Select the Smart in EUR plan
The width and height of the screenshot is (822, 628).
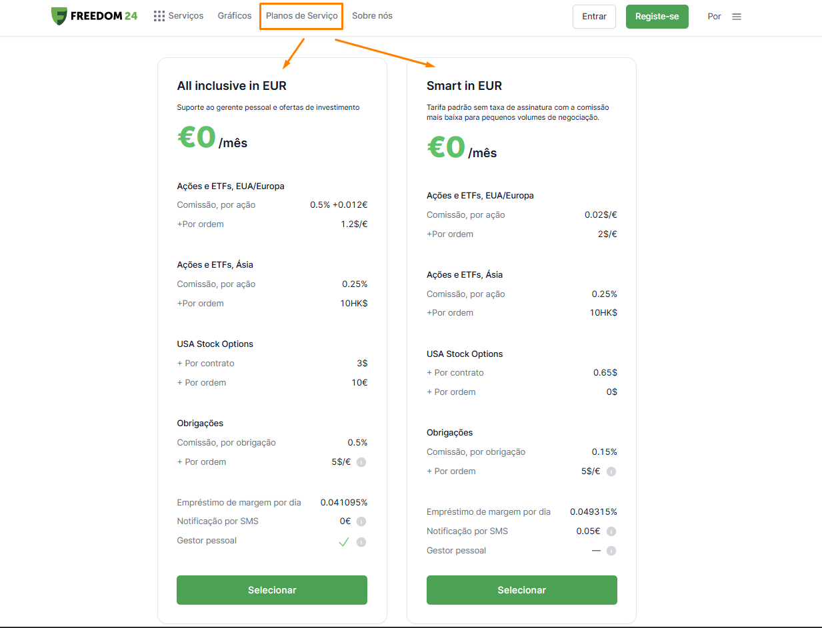pyautogui.click(x=521, y=590)
